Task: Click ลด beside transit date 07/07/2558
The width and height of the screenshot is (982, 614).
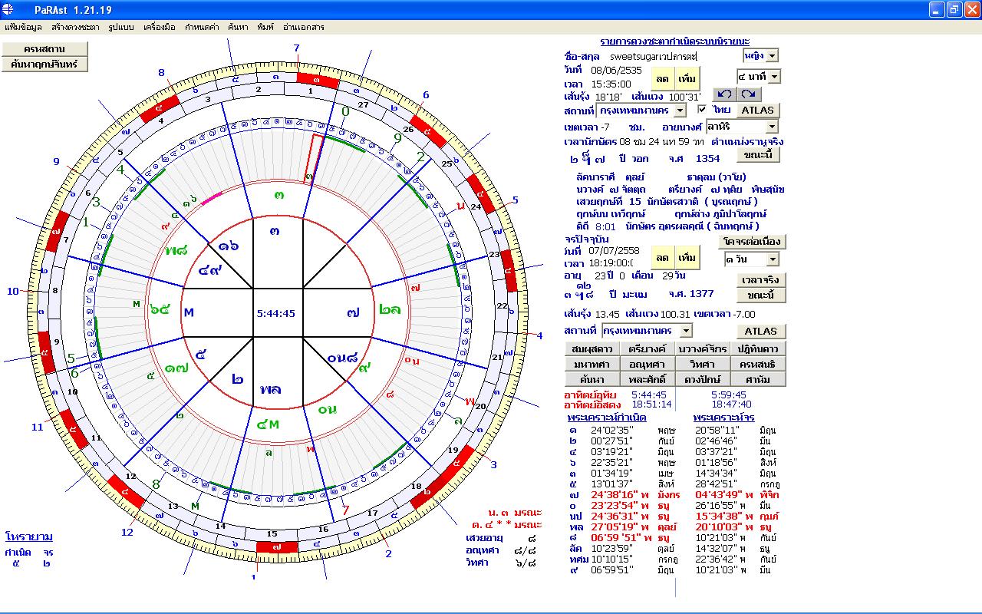Action: click(662, 258)
